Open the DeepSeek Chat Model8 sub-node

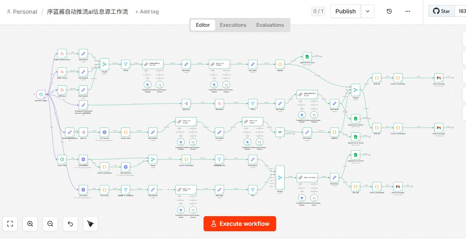click(x=147, y=84)
